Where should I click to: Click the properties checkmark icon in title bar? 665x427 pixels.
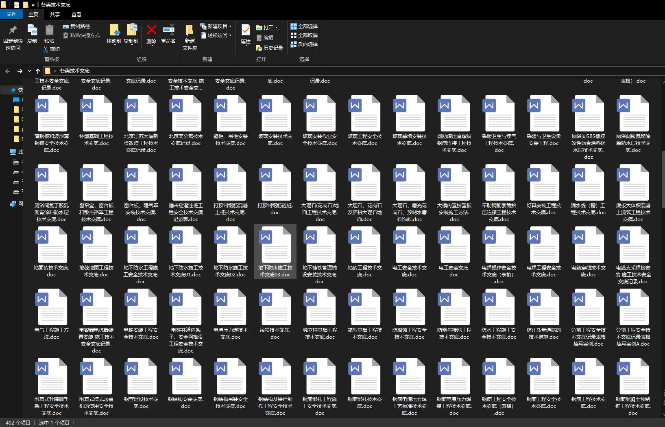17,5
